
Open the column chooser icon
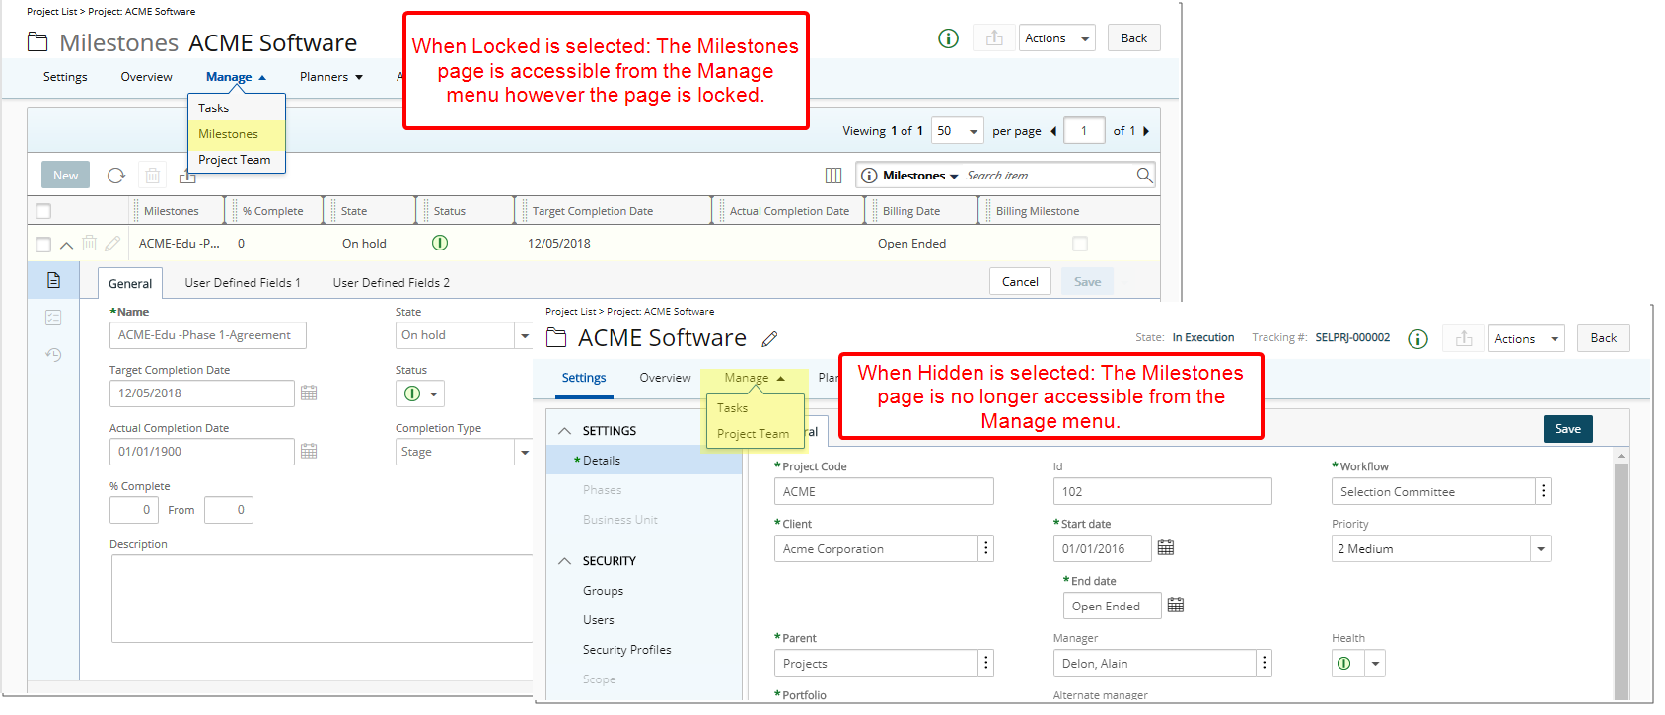[x=833, y=176]
